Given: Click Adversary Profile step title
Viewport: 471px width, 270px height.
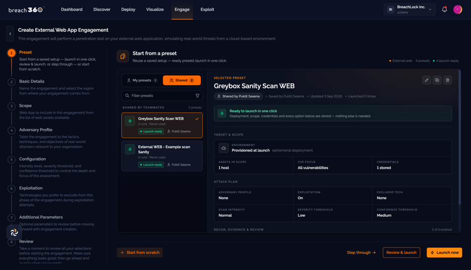Looking at the screenshot, I should click(x=36, y=130).
